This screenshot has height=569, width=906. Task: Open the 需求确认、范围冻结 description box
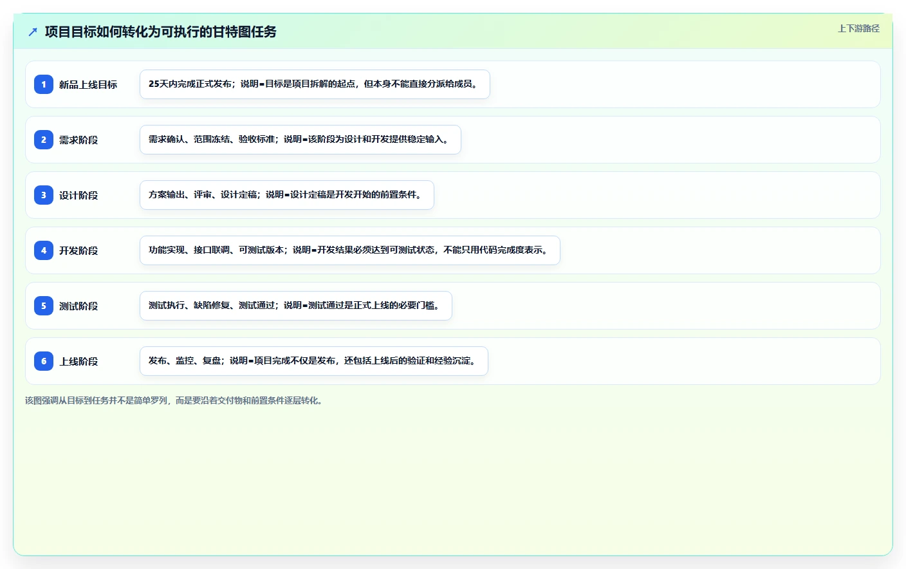tap(300, 140)
